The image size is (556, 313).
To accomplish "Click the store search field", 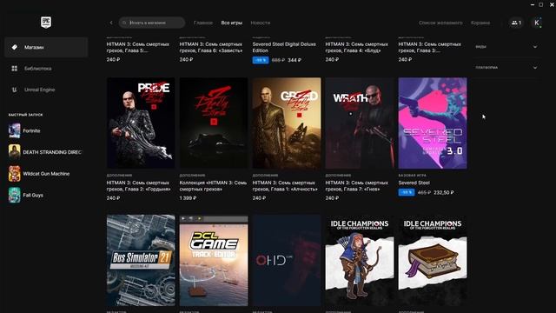I will click(x=152, y=23).
